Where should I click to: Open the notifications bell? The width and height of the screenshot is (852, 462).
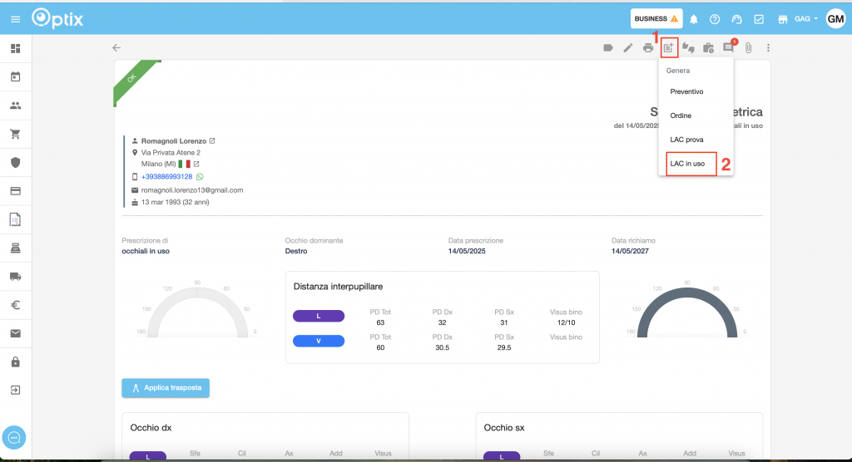coord(694,19)
